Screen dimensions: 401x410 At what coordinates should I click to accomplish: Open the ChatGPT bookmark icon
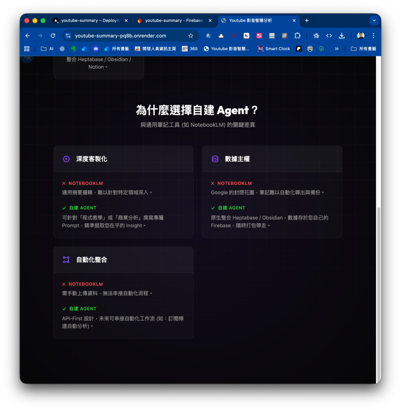(62, 49)
